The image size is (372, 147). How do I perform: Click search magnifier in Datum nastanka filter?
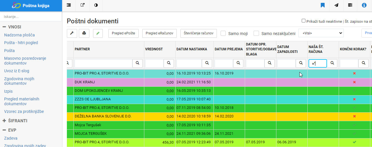point(207,63)
